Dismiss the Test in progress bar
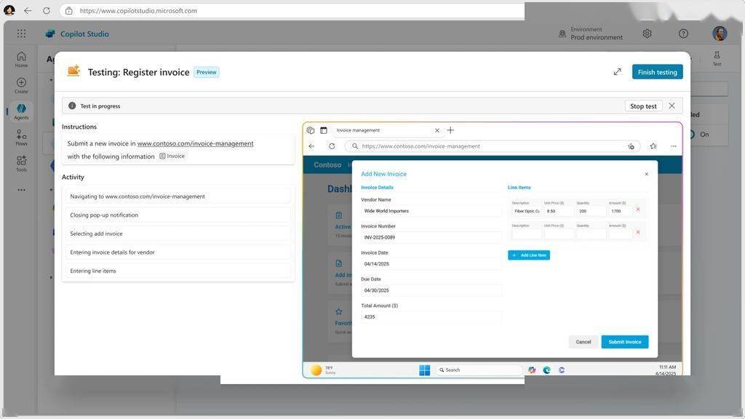This screenshot has height=419, width=745. [672, 105]
